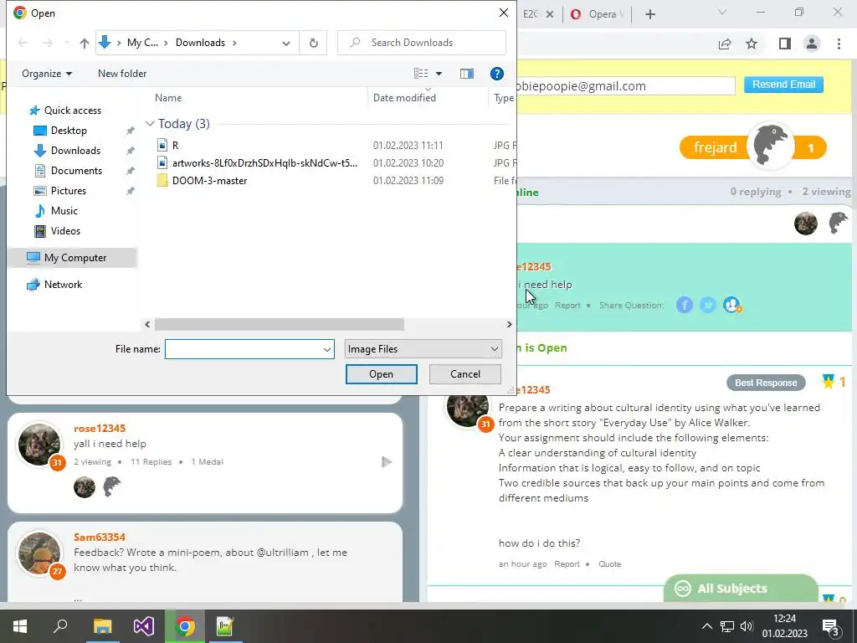Bookmark page with star icon in Chrome

(752, 44)
